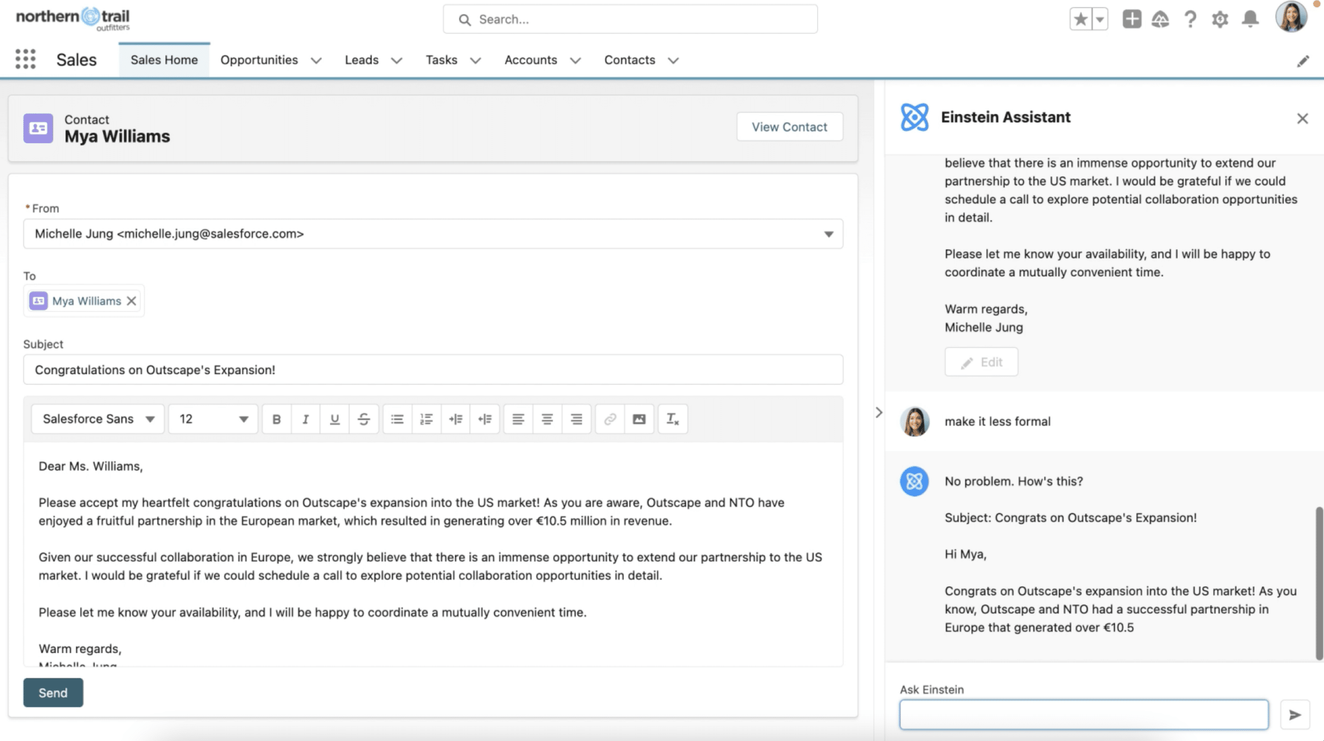
Task: Click inside the global Search field
Action: coord(630,20)
